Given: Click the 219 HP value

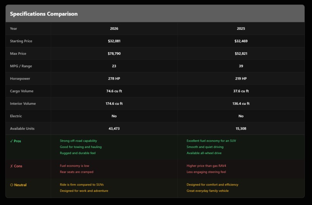Looking at the screenshot, I should [x=241, y=79].
